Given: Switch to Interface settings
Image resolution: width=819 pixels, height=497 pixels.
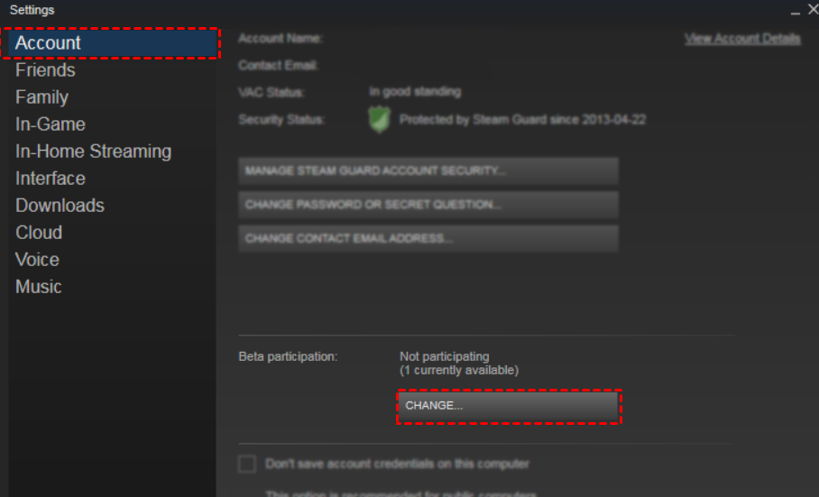Looking at the screenshot, I should click(x=51, y=179).
